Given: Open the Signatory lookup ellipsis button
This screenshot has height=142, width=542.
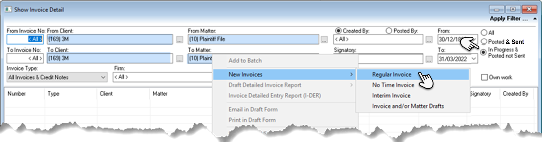Looking at the screenshot, I should (x=429, y=59).
